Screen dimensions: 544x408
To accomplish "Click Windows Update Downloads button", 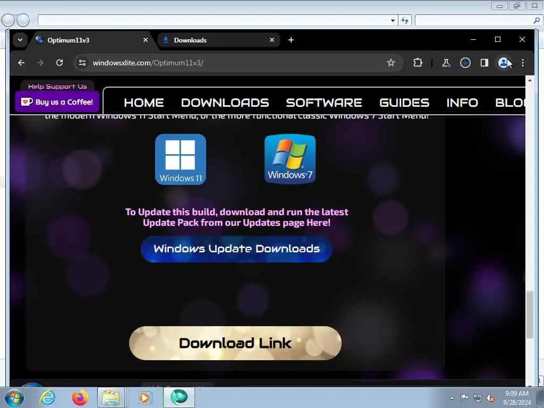I will tap(236, 249).
